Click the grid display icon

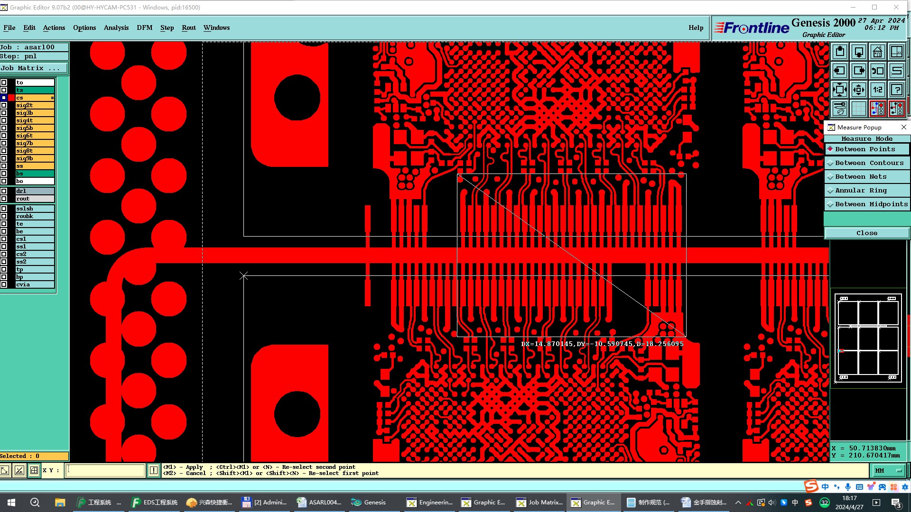tap(859, 109)
